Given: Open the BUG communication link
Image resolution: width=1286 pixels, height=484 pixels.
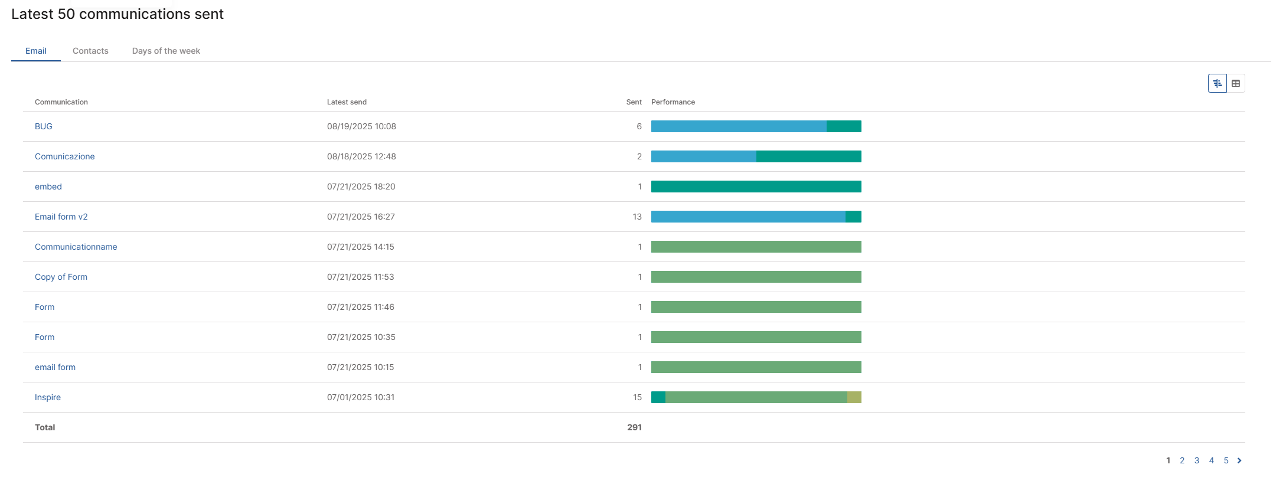Looking at the screenshot, I should pyautogui.click(x=44, y=126).
